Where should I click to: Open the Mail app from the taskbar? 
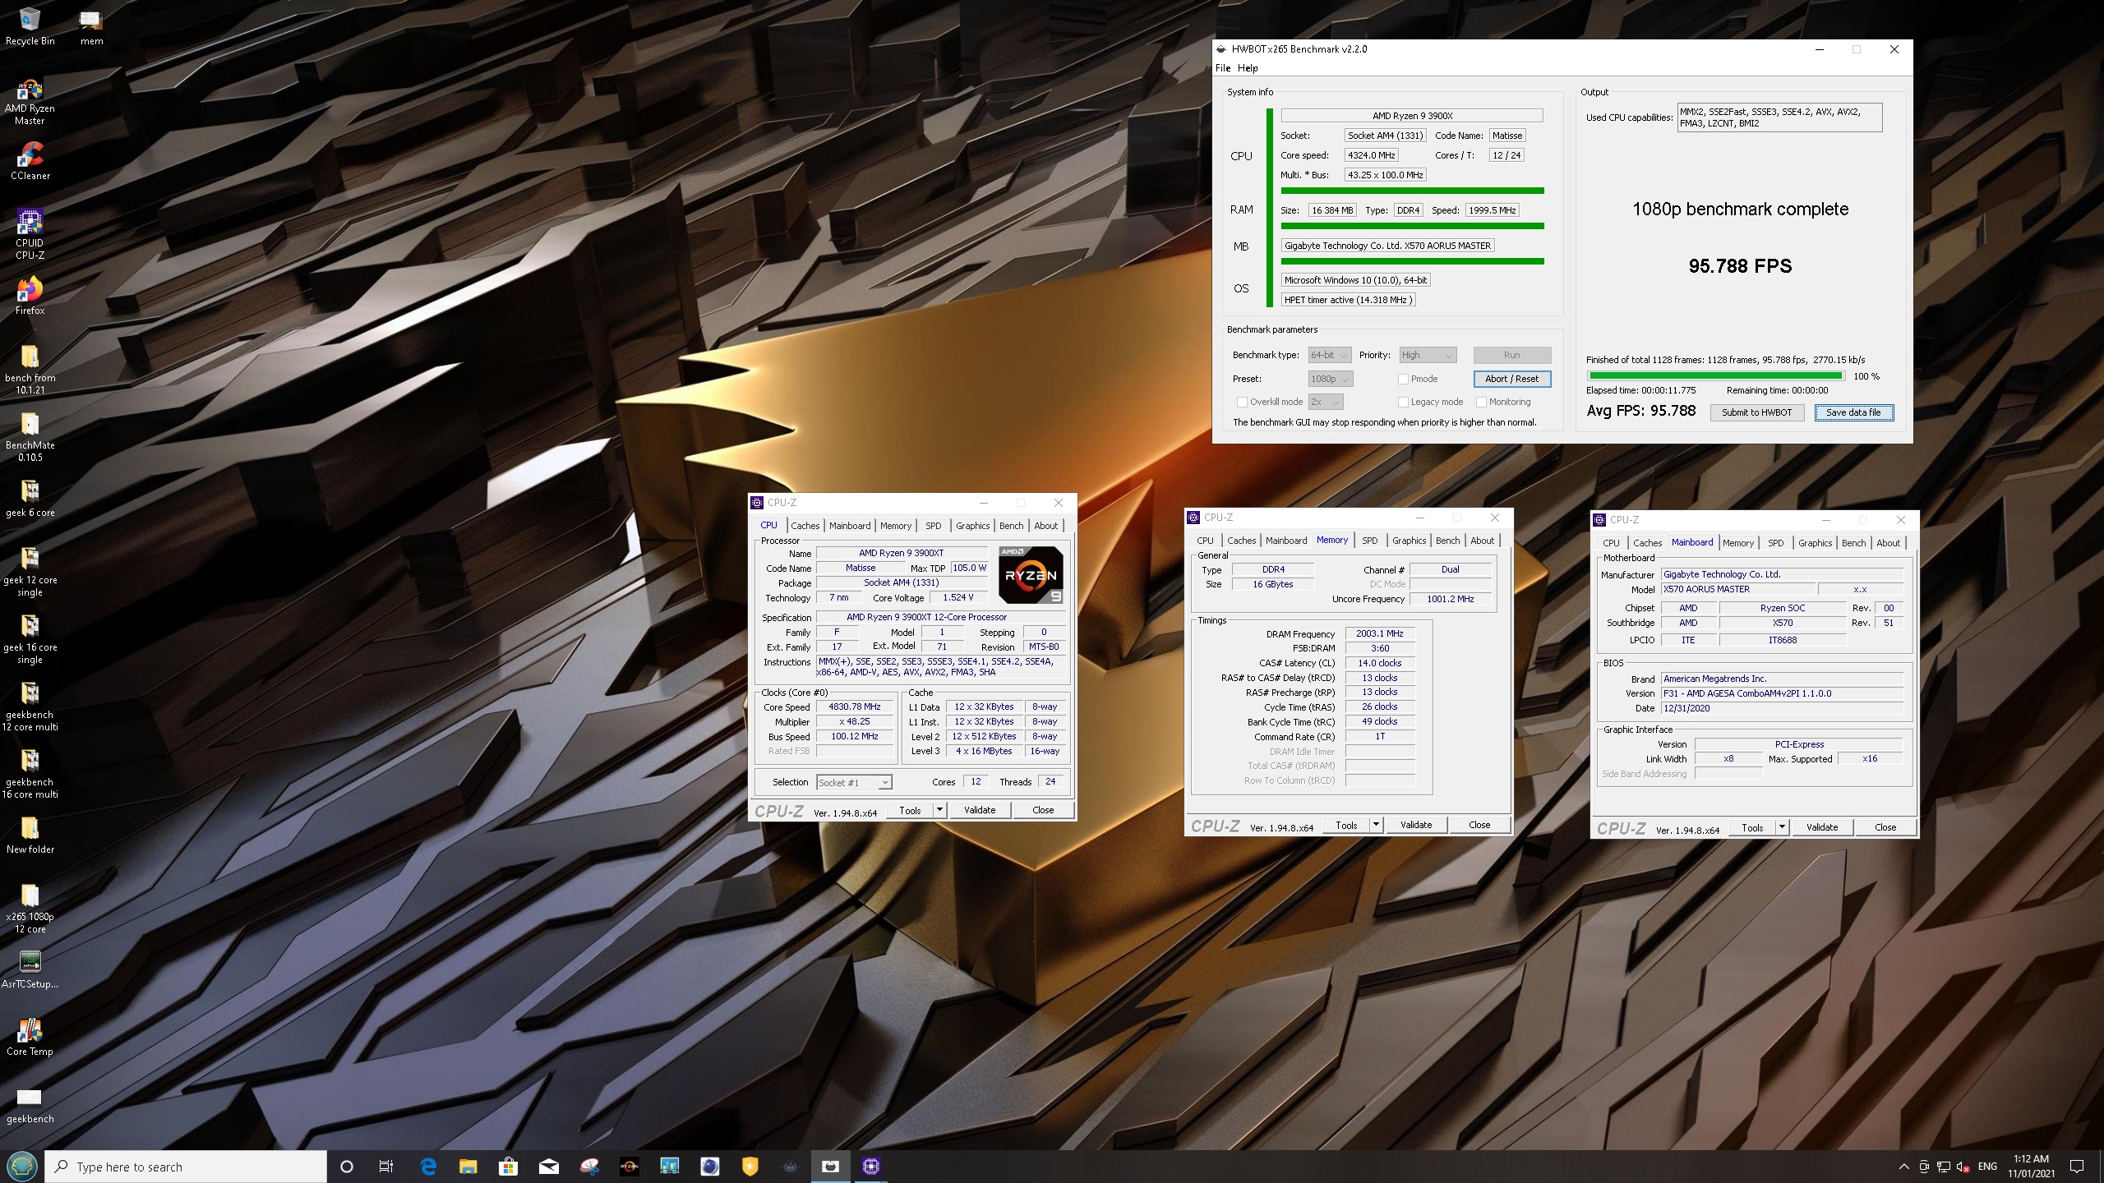548,1166
